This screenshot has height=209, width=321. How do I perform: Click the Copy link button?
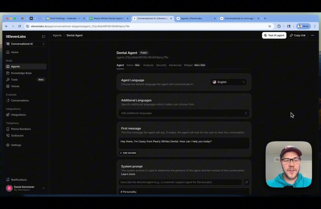pyautogui.click(x=298, y=35)
